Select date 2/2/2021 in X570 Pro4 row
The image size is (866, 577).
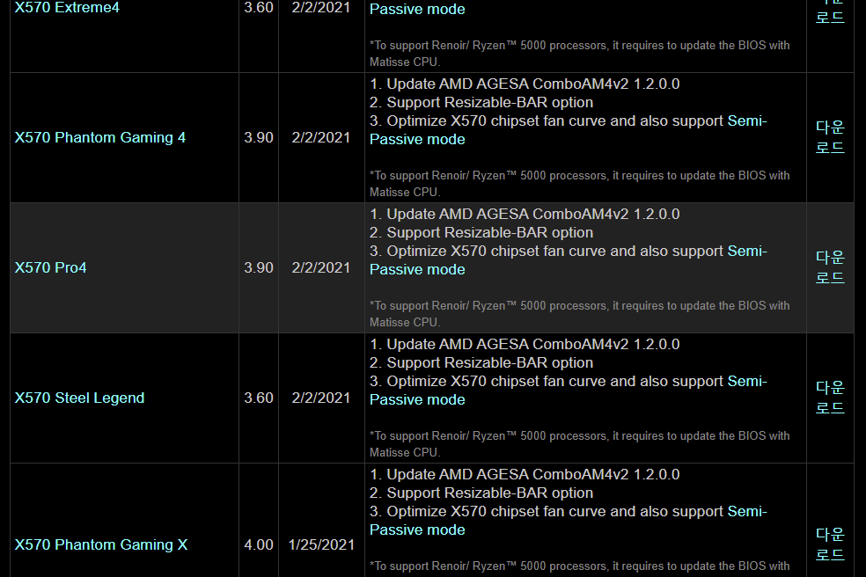[321, 267]
